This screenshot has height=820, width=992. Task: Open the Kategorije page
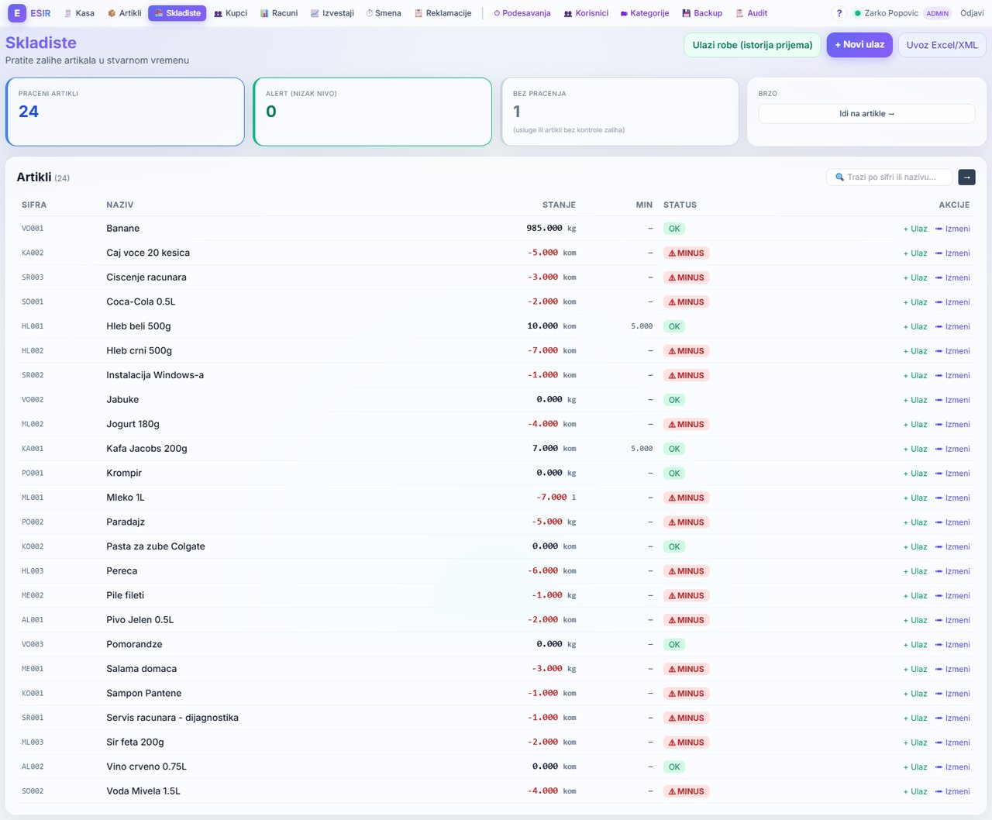645,13
